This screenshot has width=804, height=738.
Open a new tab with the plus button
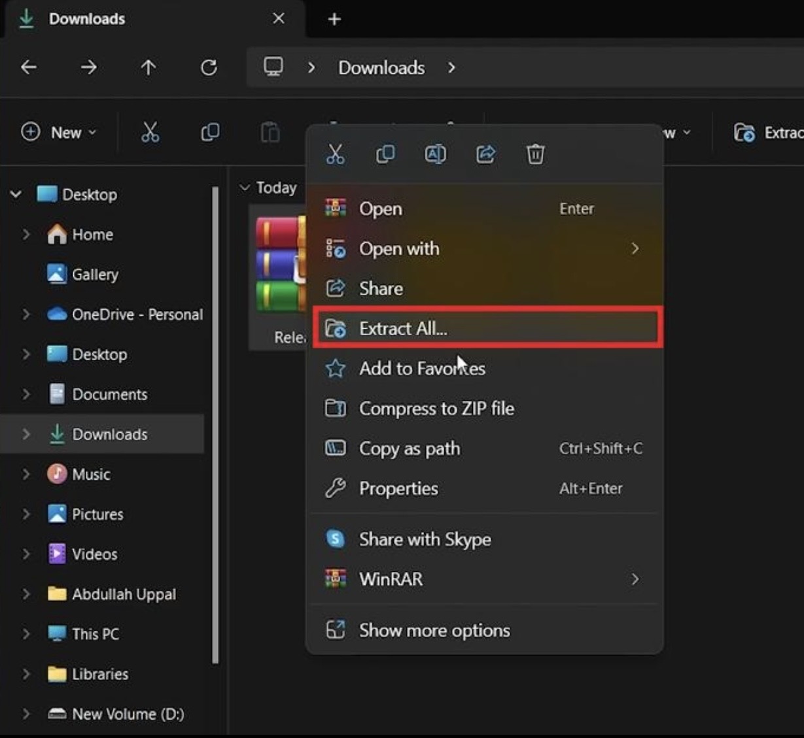tap(334, 19)
